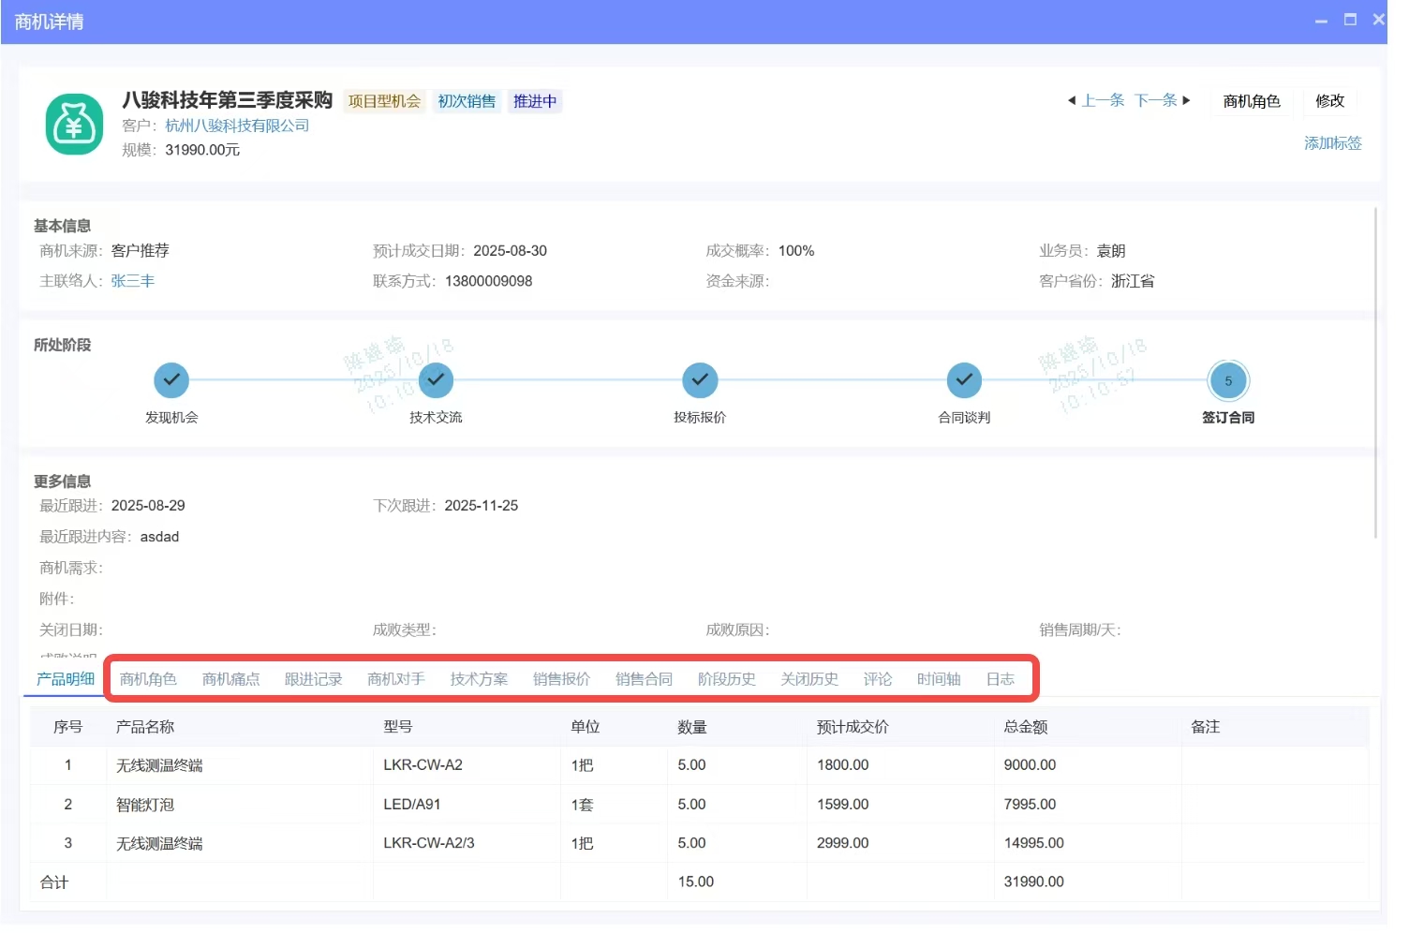Click the green money bag opportunity icon
This screenshot has height=933, width=1409.
click(73, 124)
